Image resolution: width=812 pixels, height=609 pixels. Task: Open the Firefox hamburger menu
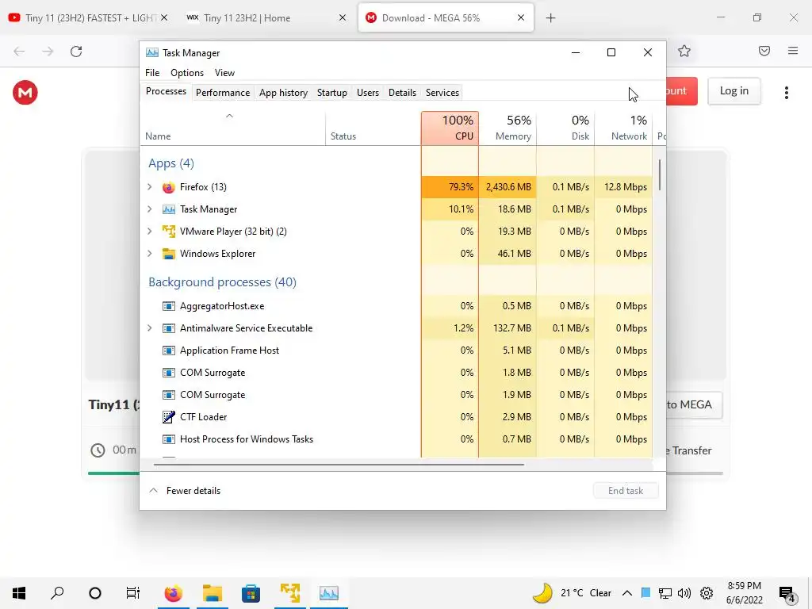point(793,51)
